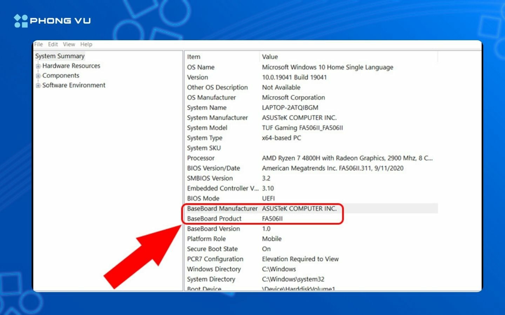
Task: Click the 'FA506II' baseboard product value
Action: pyautogui.click(x=272, y=219)
